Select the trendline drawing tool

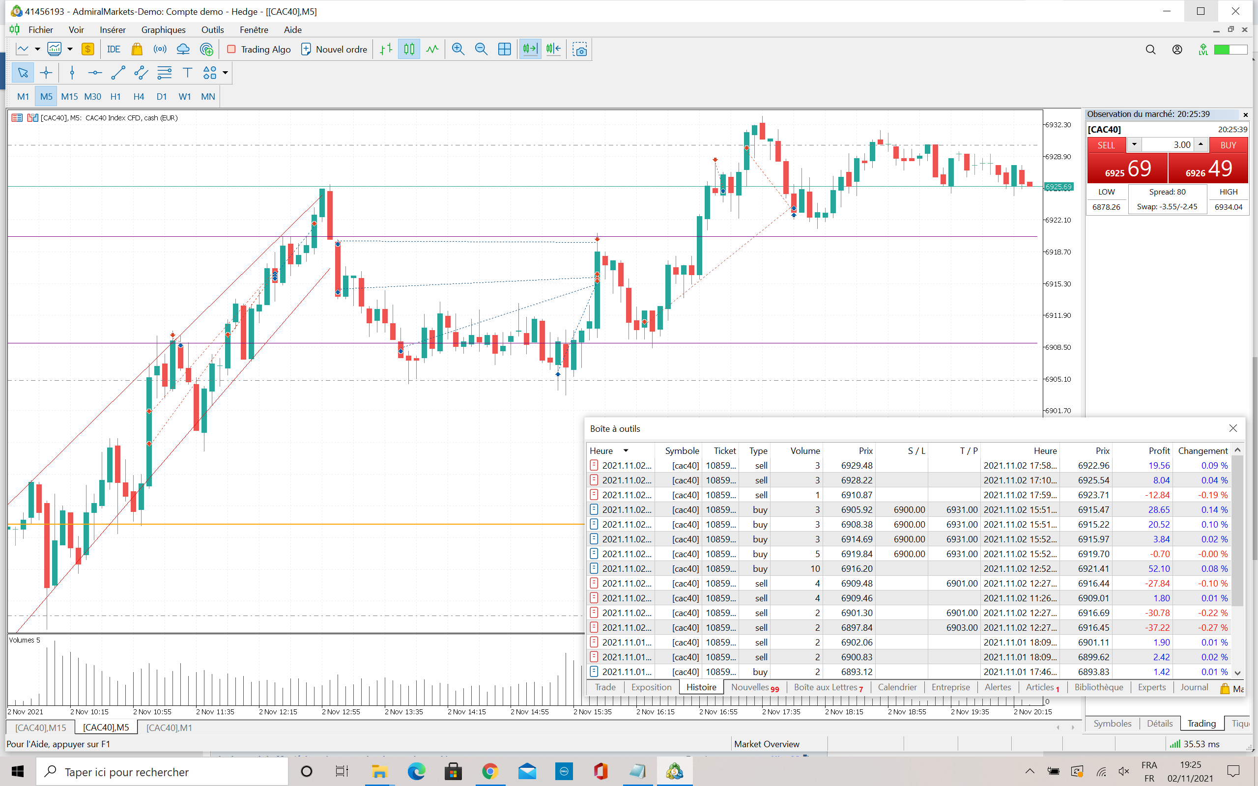coord(118,73)
